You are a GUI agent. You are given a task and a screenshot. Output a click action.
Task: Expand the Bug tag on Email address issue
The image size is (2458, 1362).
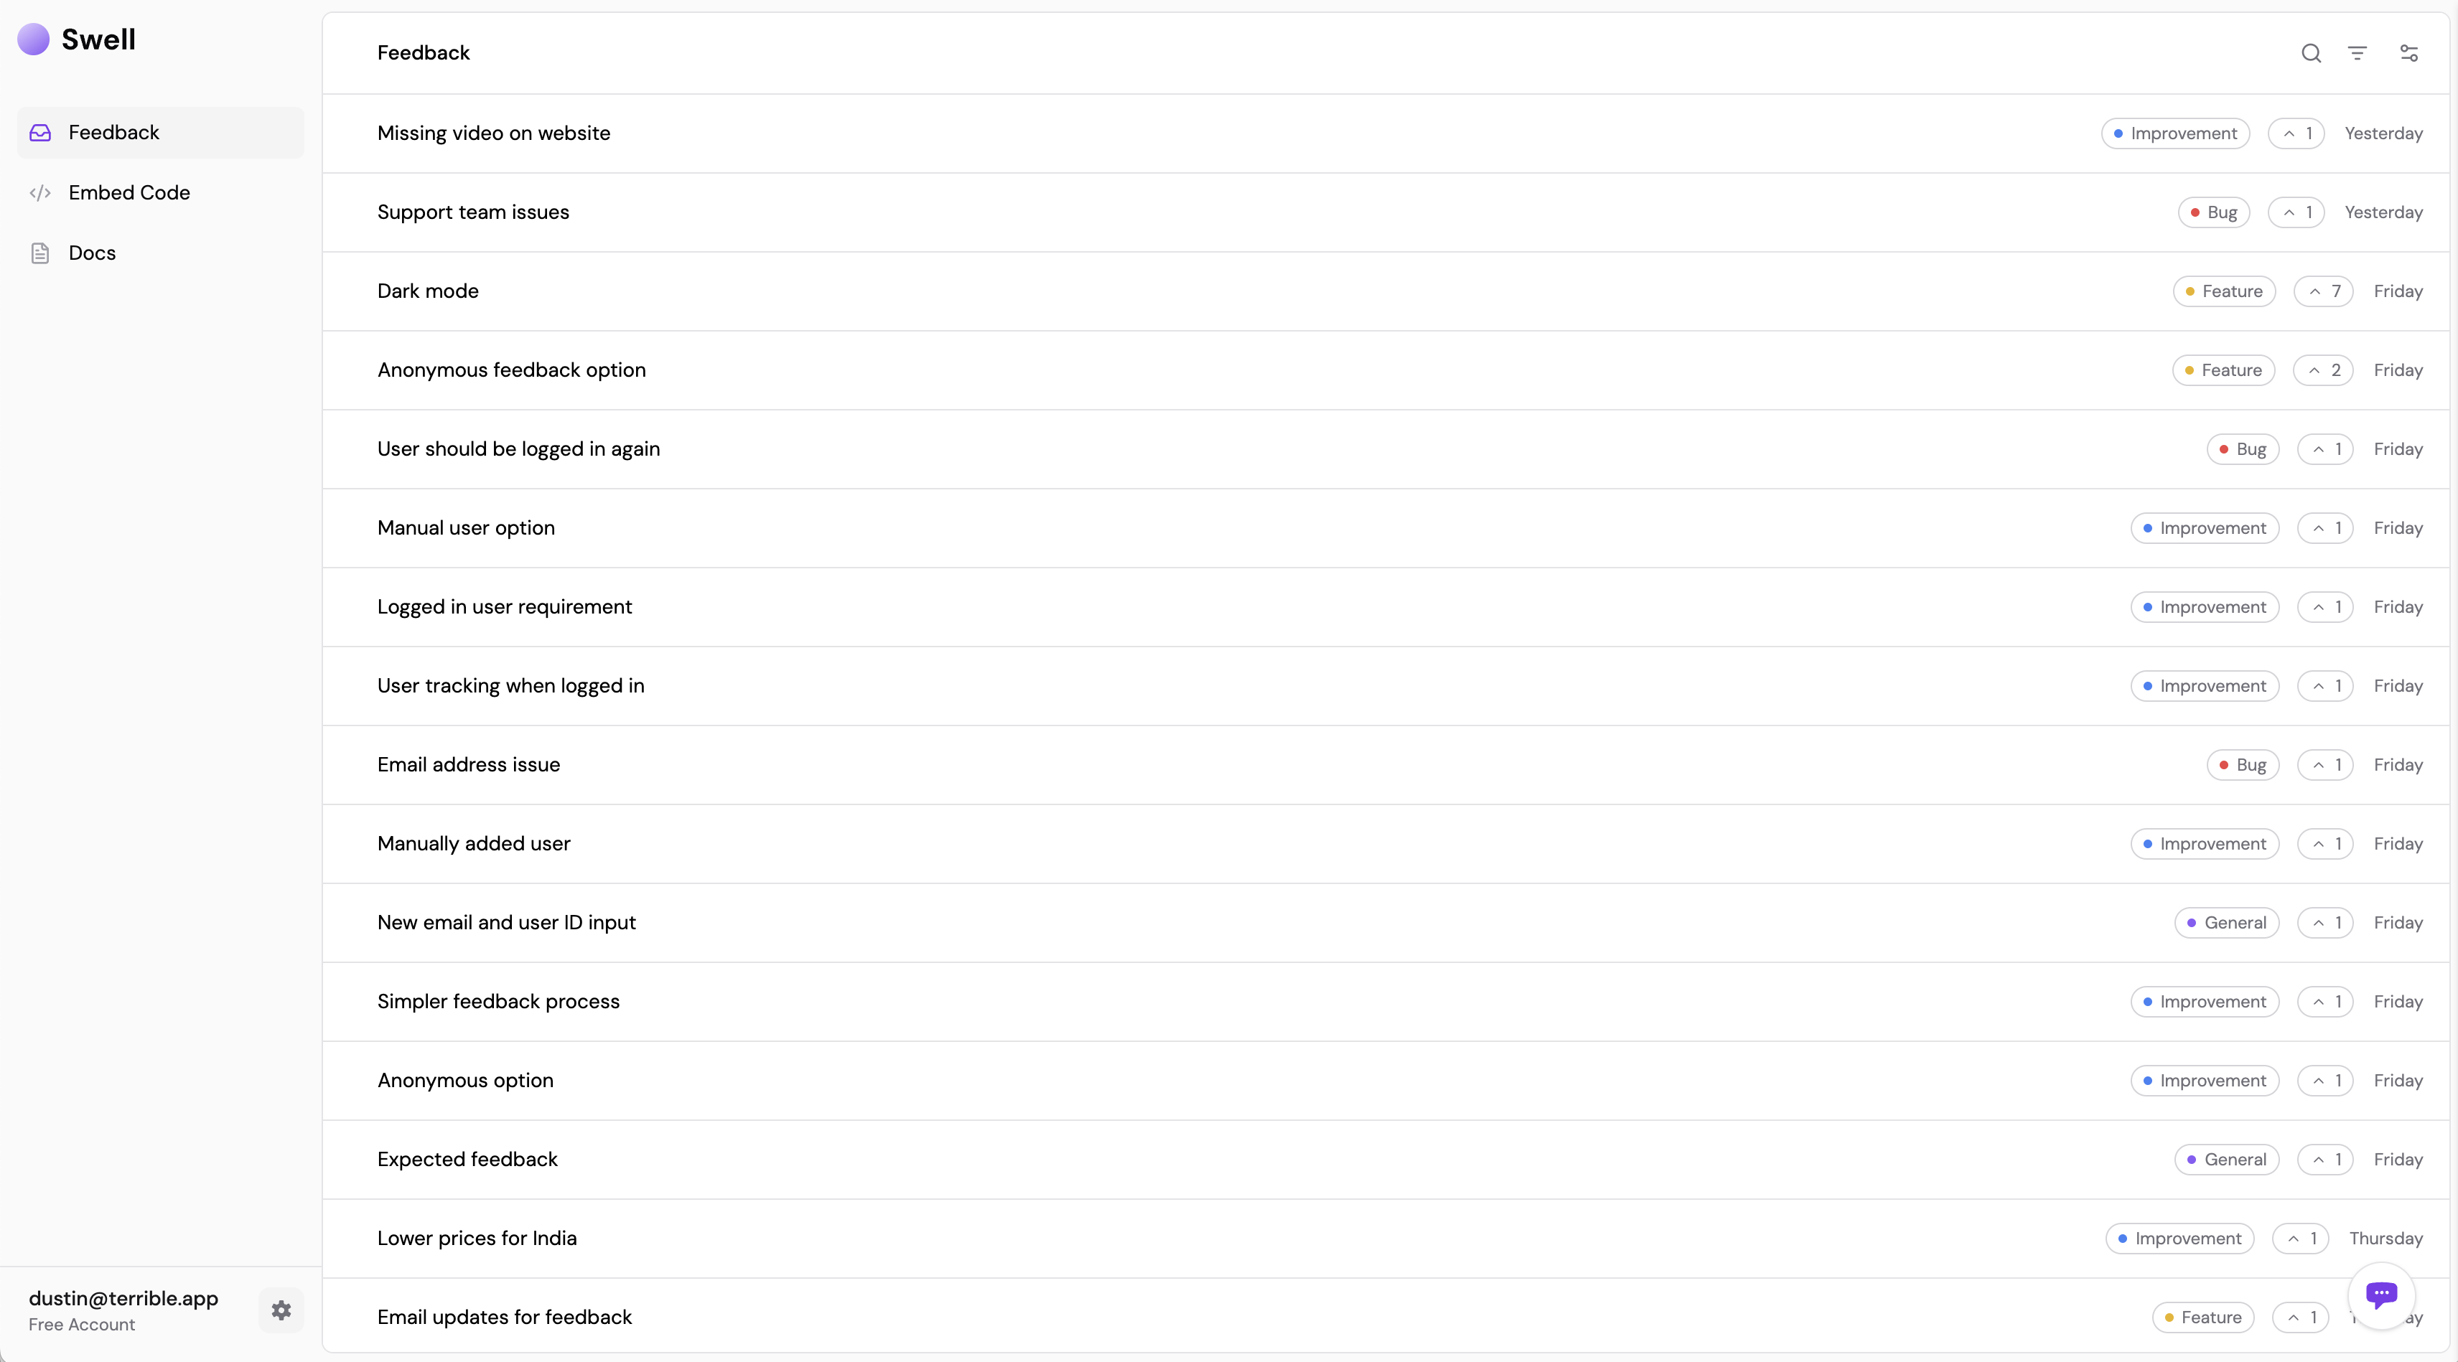(2243, 765)
